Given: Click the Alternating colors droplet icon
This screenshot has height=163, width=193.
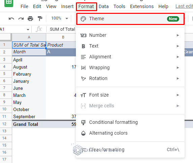Looking at the screenshot, I should click(x=83, y=133).
